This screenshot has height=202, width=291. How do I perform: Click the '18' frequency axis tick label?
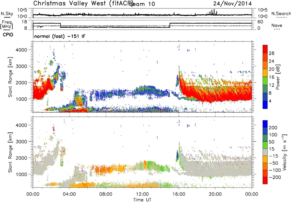click(x=24, y=22)
